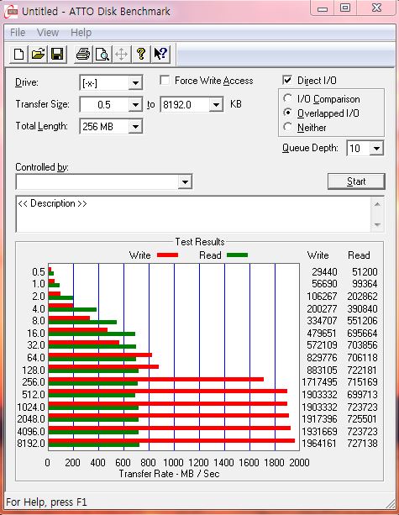Viewport: 399px width, 515px height.
Task: Click write value 1964161
Action: [x=319, y=443]
